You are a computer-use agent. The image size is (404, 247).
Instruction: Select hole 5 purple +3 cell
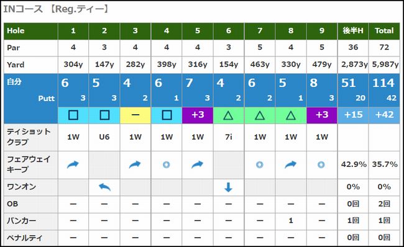(x=198, y=115)
